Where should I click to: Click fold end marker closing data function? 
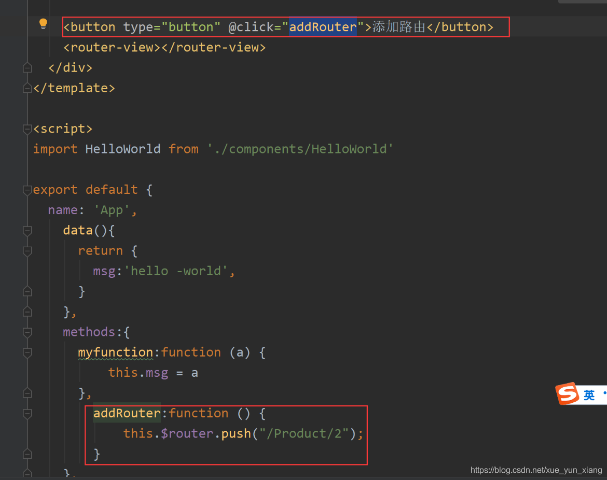[27, 312]
